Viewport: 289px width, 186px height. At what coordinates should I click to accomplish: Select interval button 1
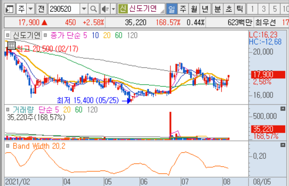click(x=252, y=9)
